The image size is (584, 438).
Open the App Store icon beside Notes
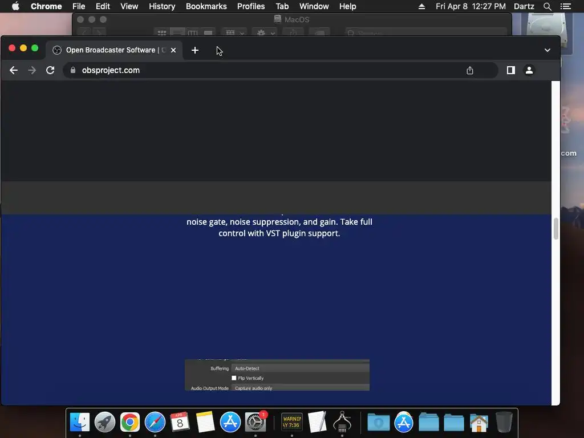click(230, 422)
